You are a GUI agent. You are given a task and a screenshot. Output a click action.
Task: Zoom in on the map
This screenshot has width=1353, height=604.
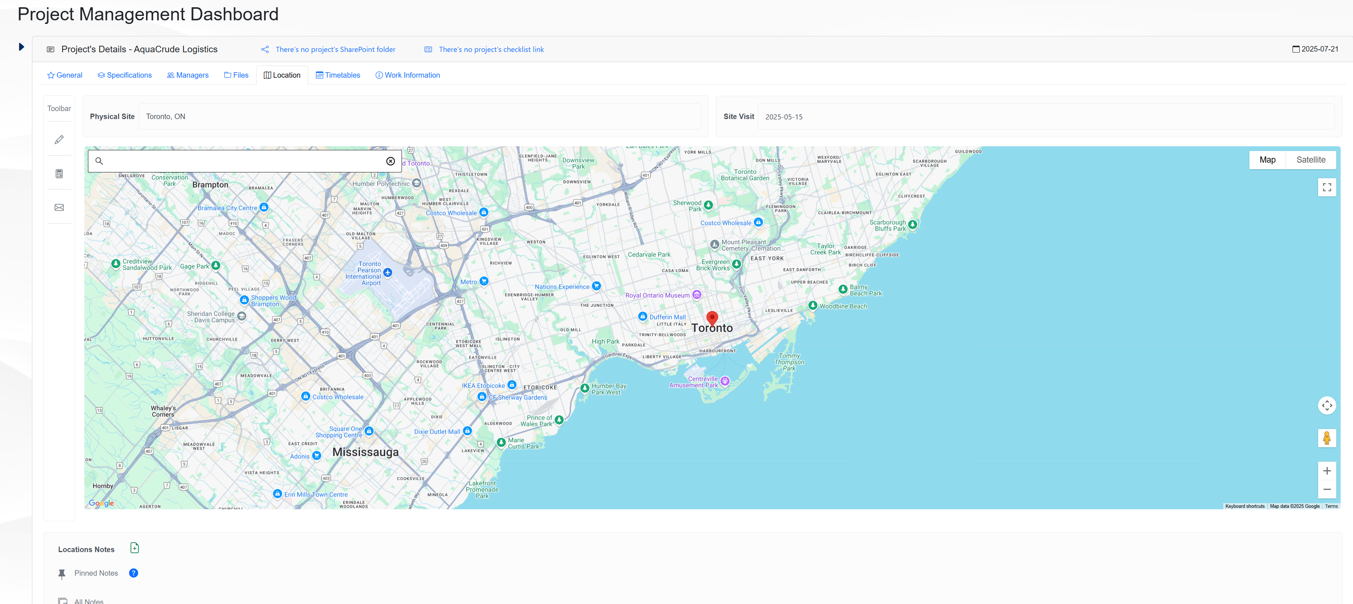pos(1326,471)
